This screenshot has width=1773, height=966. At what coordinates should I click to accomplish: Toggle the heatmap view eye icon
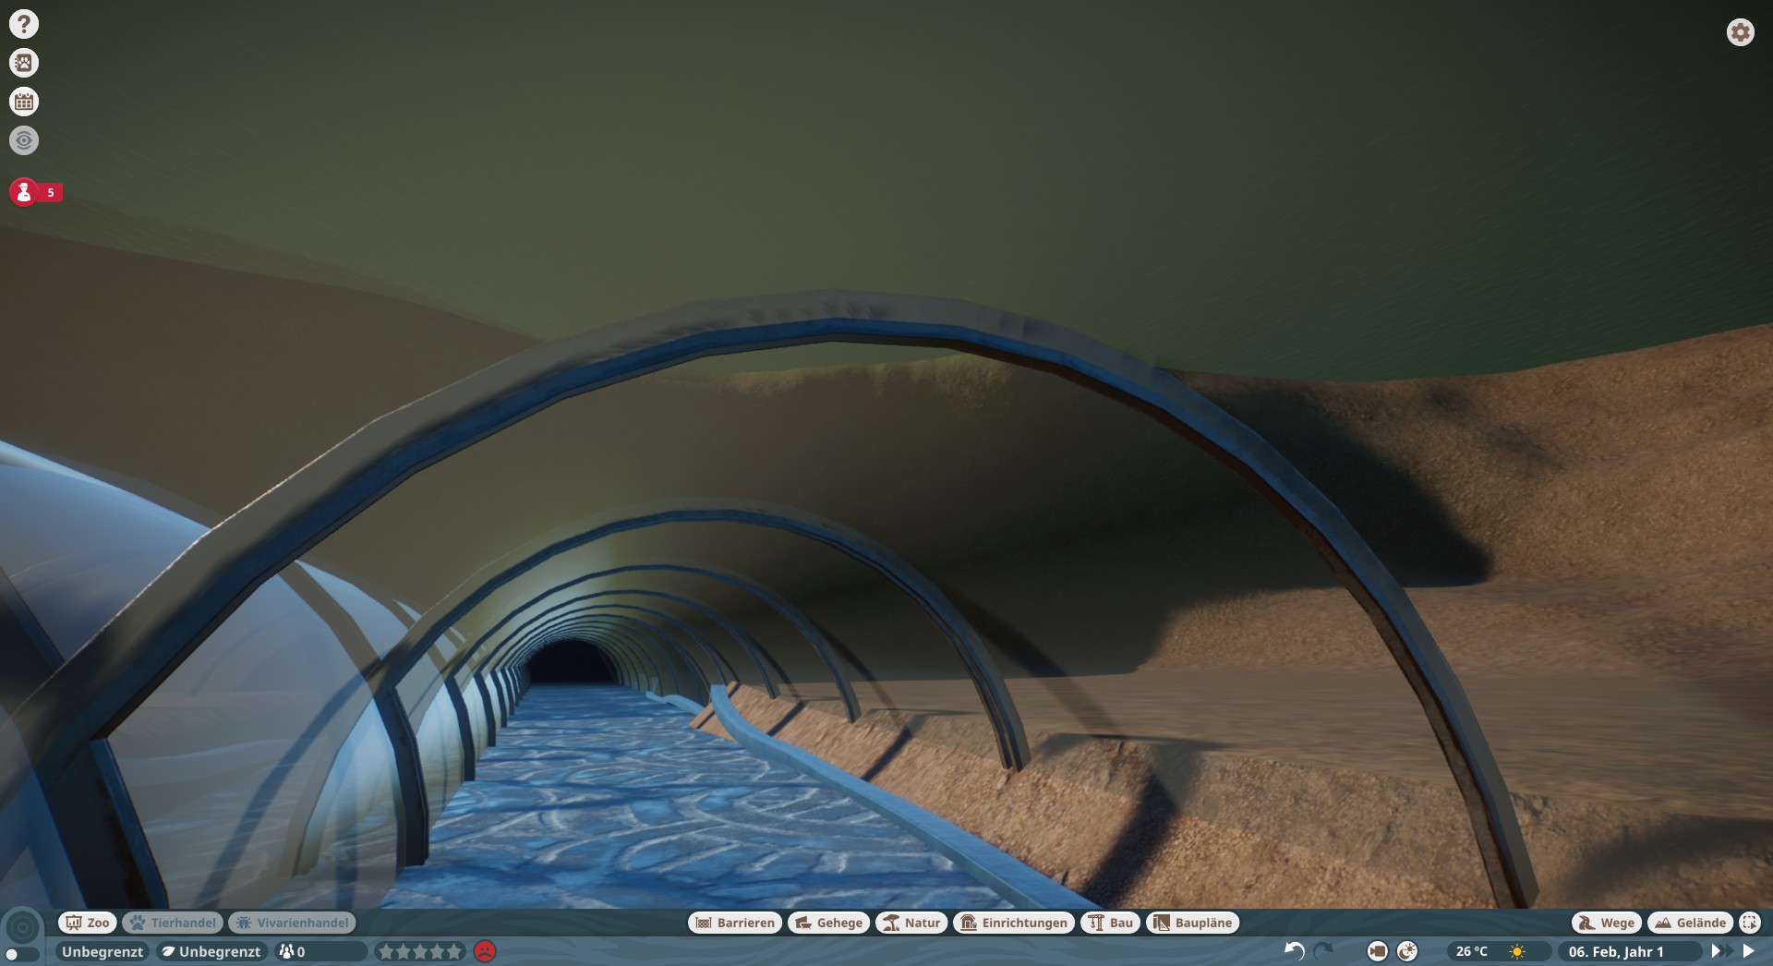(24, 140)
